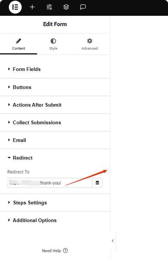
Task: Click the Need Help question mark icon
Action: coord(65,250)
